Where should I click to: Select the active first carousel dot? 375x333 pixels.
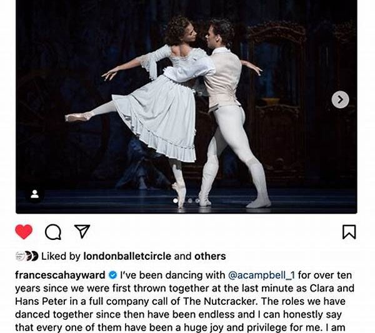point(175,201)
